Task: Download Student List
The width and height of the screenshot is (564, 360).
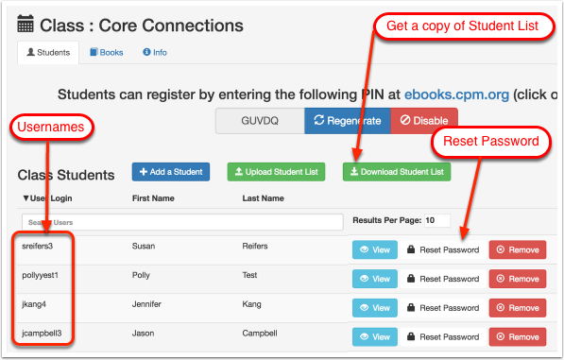Action: (397, 172)
